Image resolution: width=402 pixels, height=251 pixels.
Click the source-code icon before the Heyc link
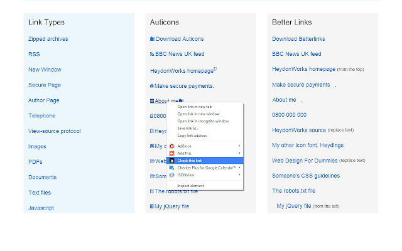[152, 131]
